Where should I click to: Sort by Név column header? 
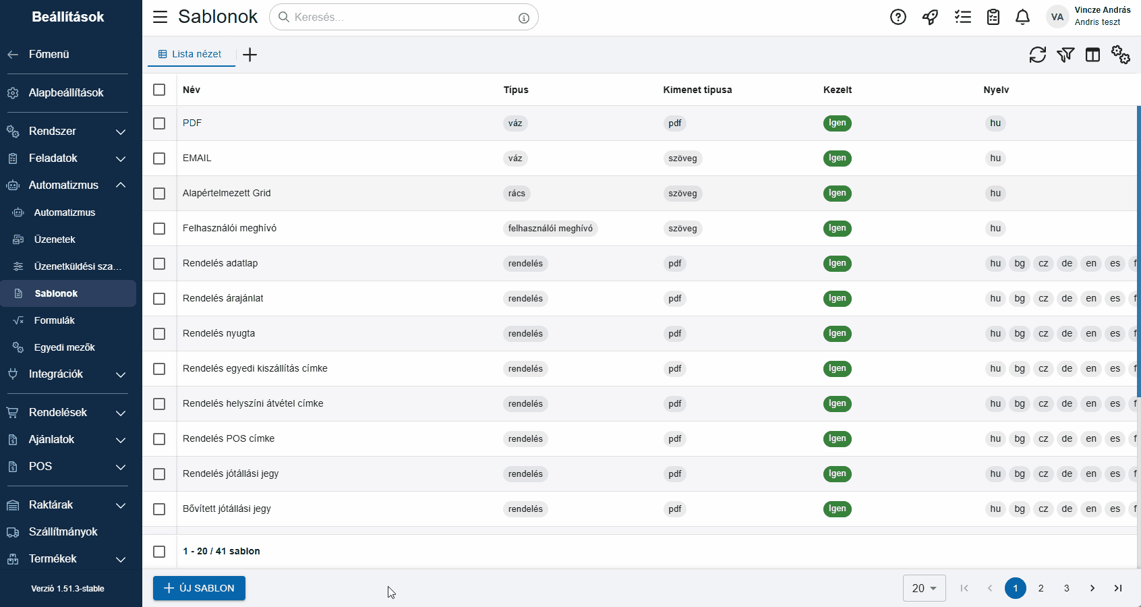click(x=192, y=90)
